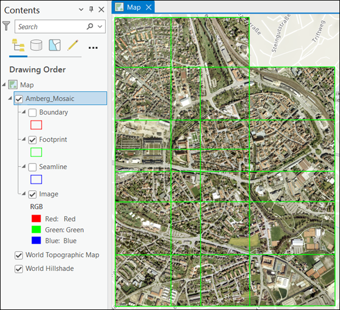Viewport: 340px width, 310px height.
Task: Click the filter funnel icon
Action: [6, 26]
